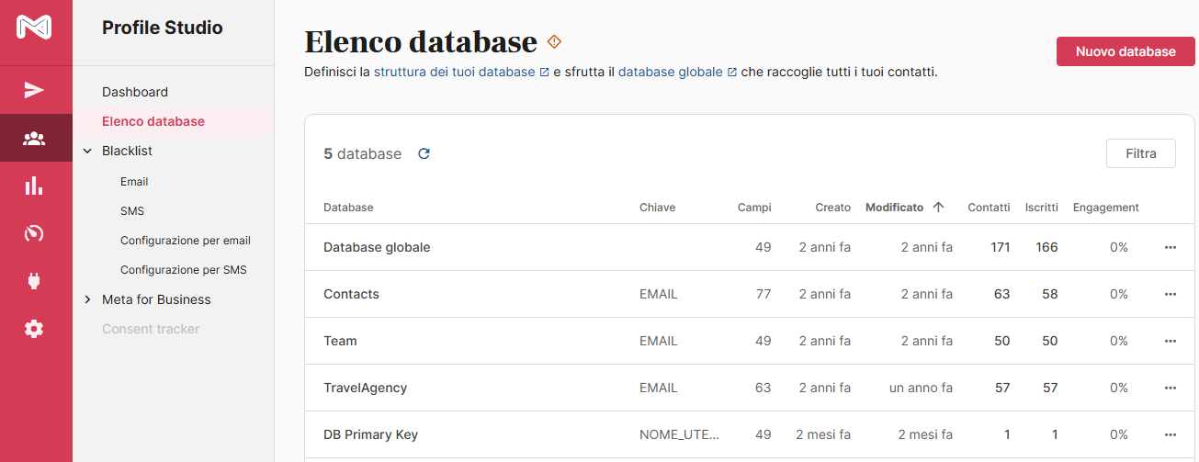Open the plug integrations icon
Viewport: 1199px width, 462px height.
coord(35,281)
